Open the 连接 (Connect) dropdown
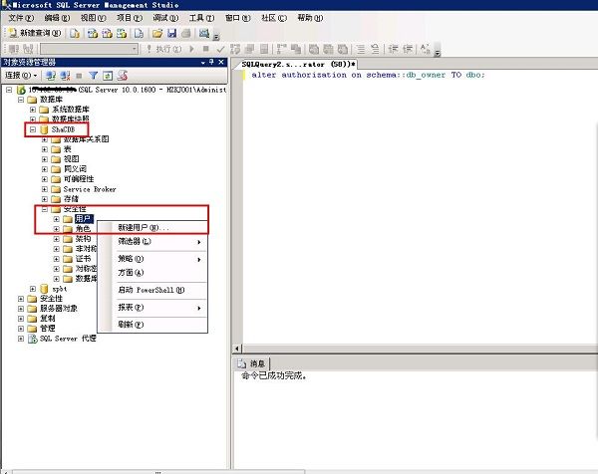Viewport: 598px width, 474px height. click(21, 76)
